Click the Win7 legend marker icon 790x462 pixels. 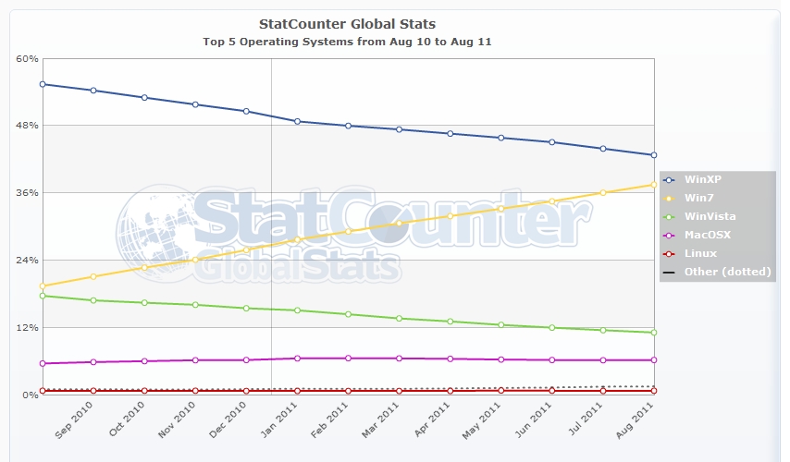point(669,198)
